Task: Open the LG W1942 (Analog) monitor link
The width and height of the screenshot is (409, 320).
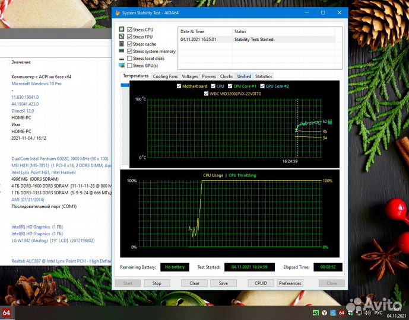Action: [x=53, y=241]
